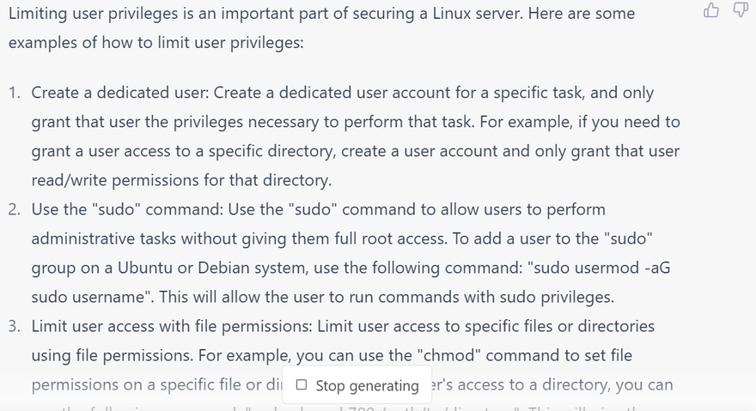The width and height of the screenshot is (756, 411).
Task: Click the thumbs up feedback icon
Action: pyautogui.click(x=711, y=10)
